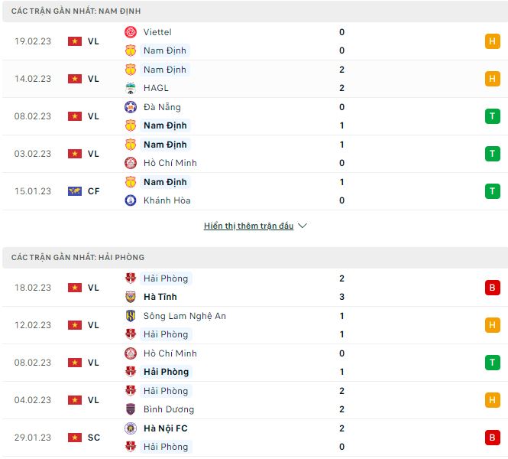Click the Đà Nẵng team logo

[131, 107]
